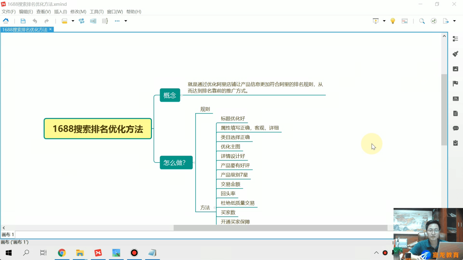
Task: Expand the export options dropdown
Action: (x=454, y=21)
